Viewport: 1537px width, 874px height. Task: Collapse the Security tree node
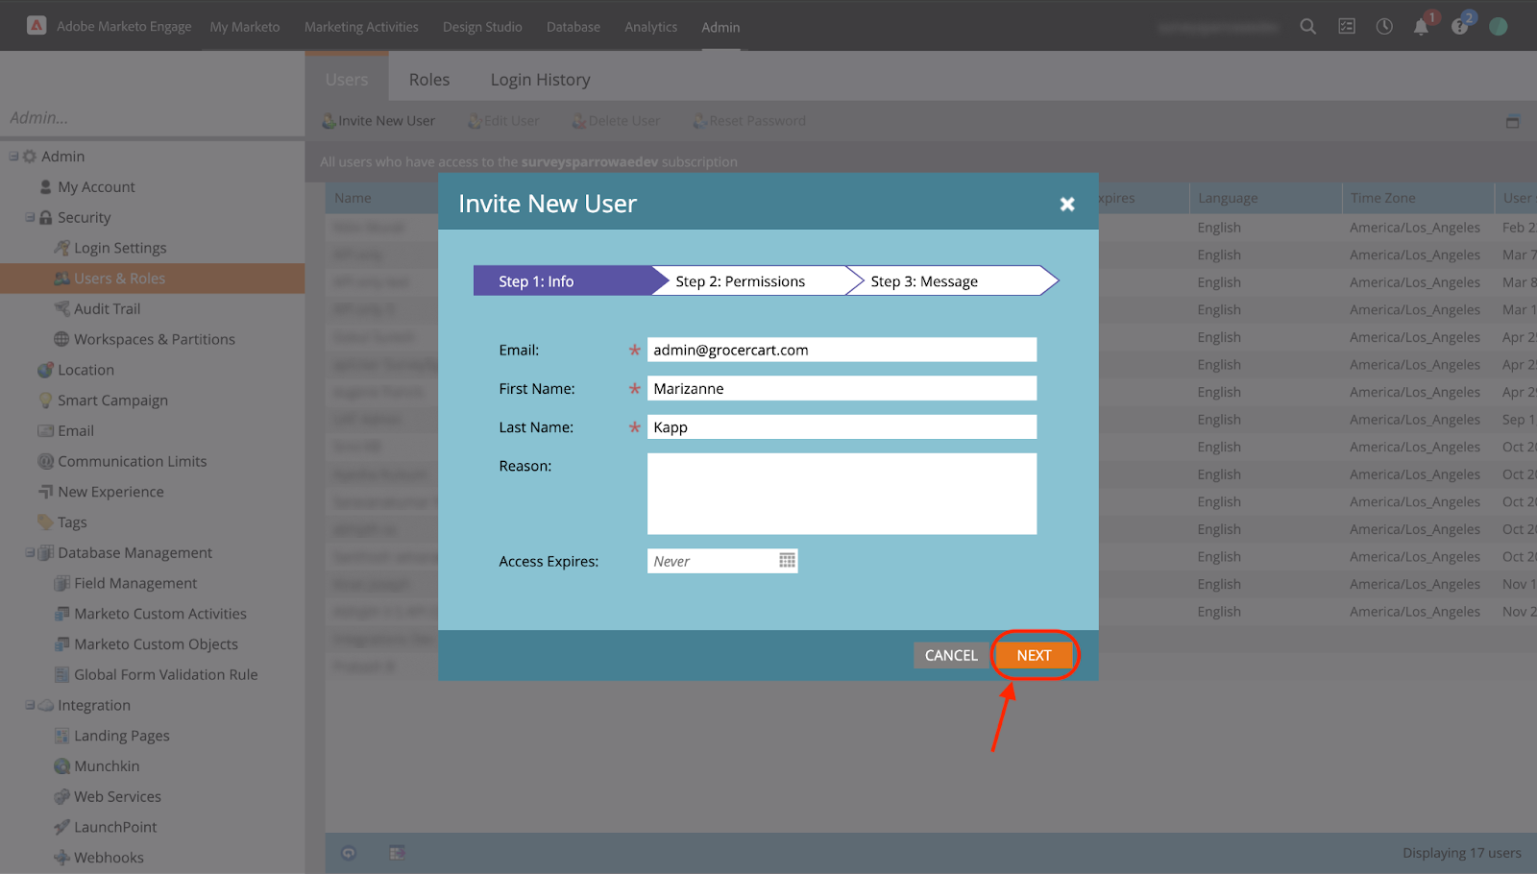pos(30,217)
